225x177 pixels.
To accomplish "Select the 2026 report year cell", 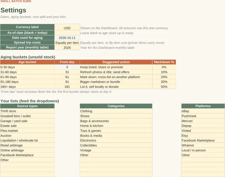I will pos(67,48).
